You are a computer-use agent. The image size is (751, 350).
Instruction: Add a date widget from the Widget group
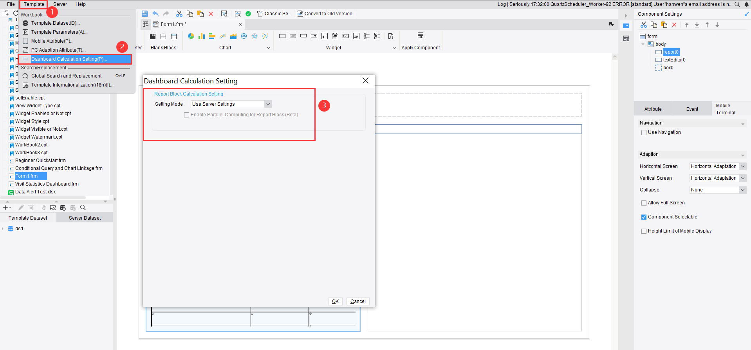click(x=335, y=36)
